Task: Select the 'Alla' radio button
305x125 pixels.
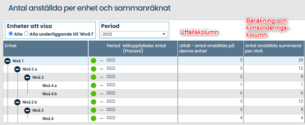Action: coord(11,34)
